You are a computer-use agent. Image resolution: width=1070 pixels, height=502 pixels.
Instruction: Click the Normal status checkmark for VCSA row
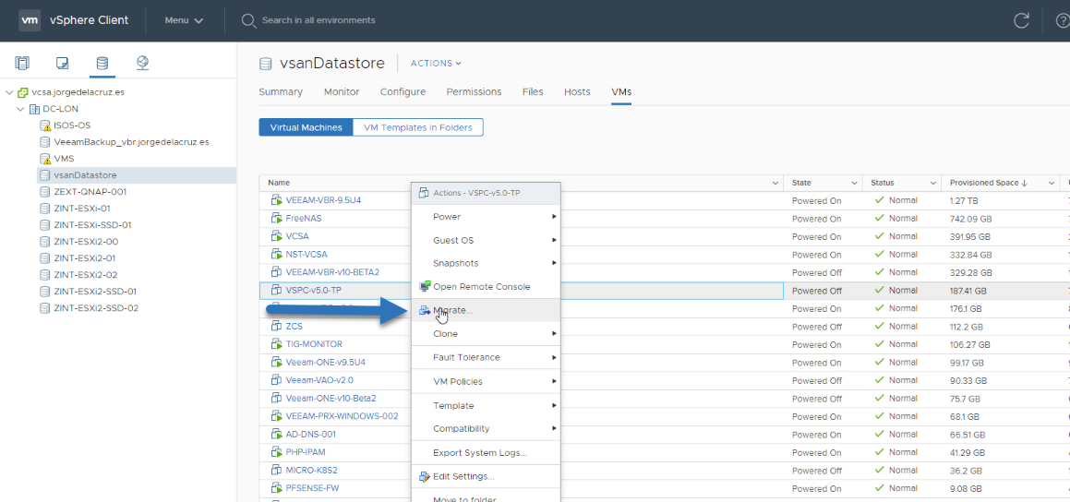pos(880,236)
